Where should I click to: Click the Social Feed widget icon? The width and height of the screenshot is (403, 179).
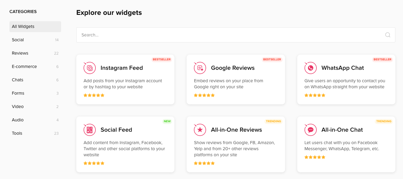(90, 130)
